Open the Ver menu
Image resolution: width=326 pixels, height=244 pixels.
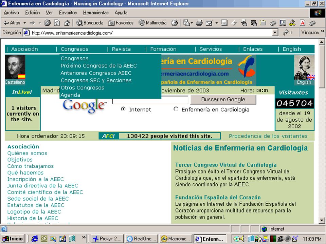pos(49,13)
